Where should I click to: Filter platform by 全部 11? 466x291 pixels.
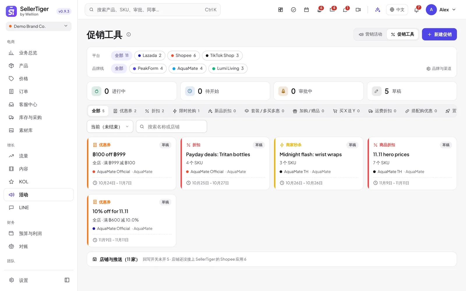point(121,55)
